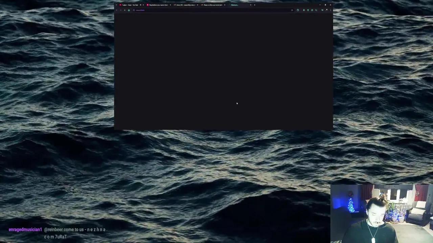Go to the browser home page
The image size is (433, 243).
pos(129,10)
